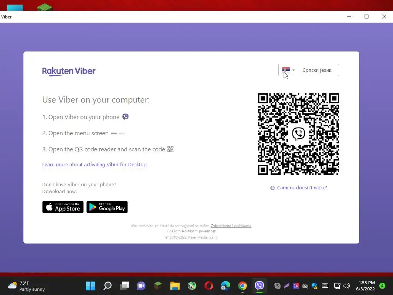This screenshot has width=393, height=295.
Task: Open the notification badge showing 4
Action: (382, 286)
